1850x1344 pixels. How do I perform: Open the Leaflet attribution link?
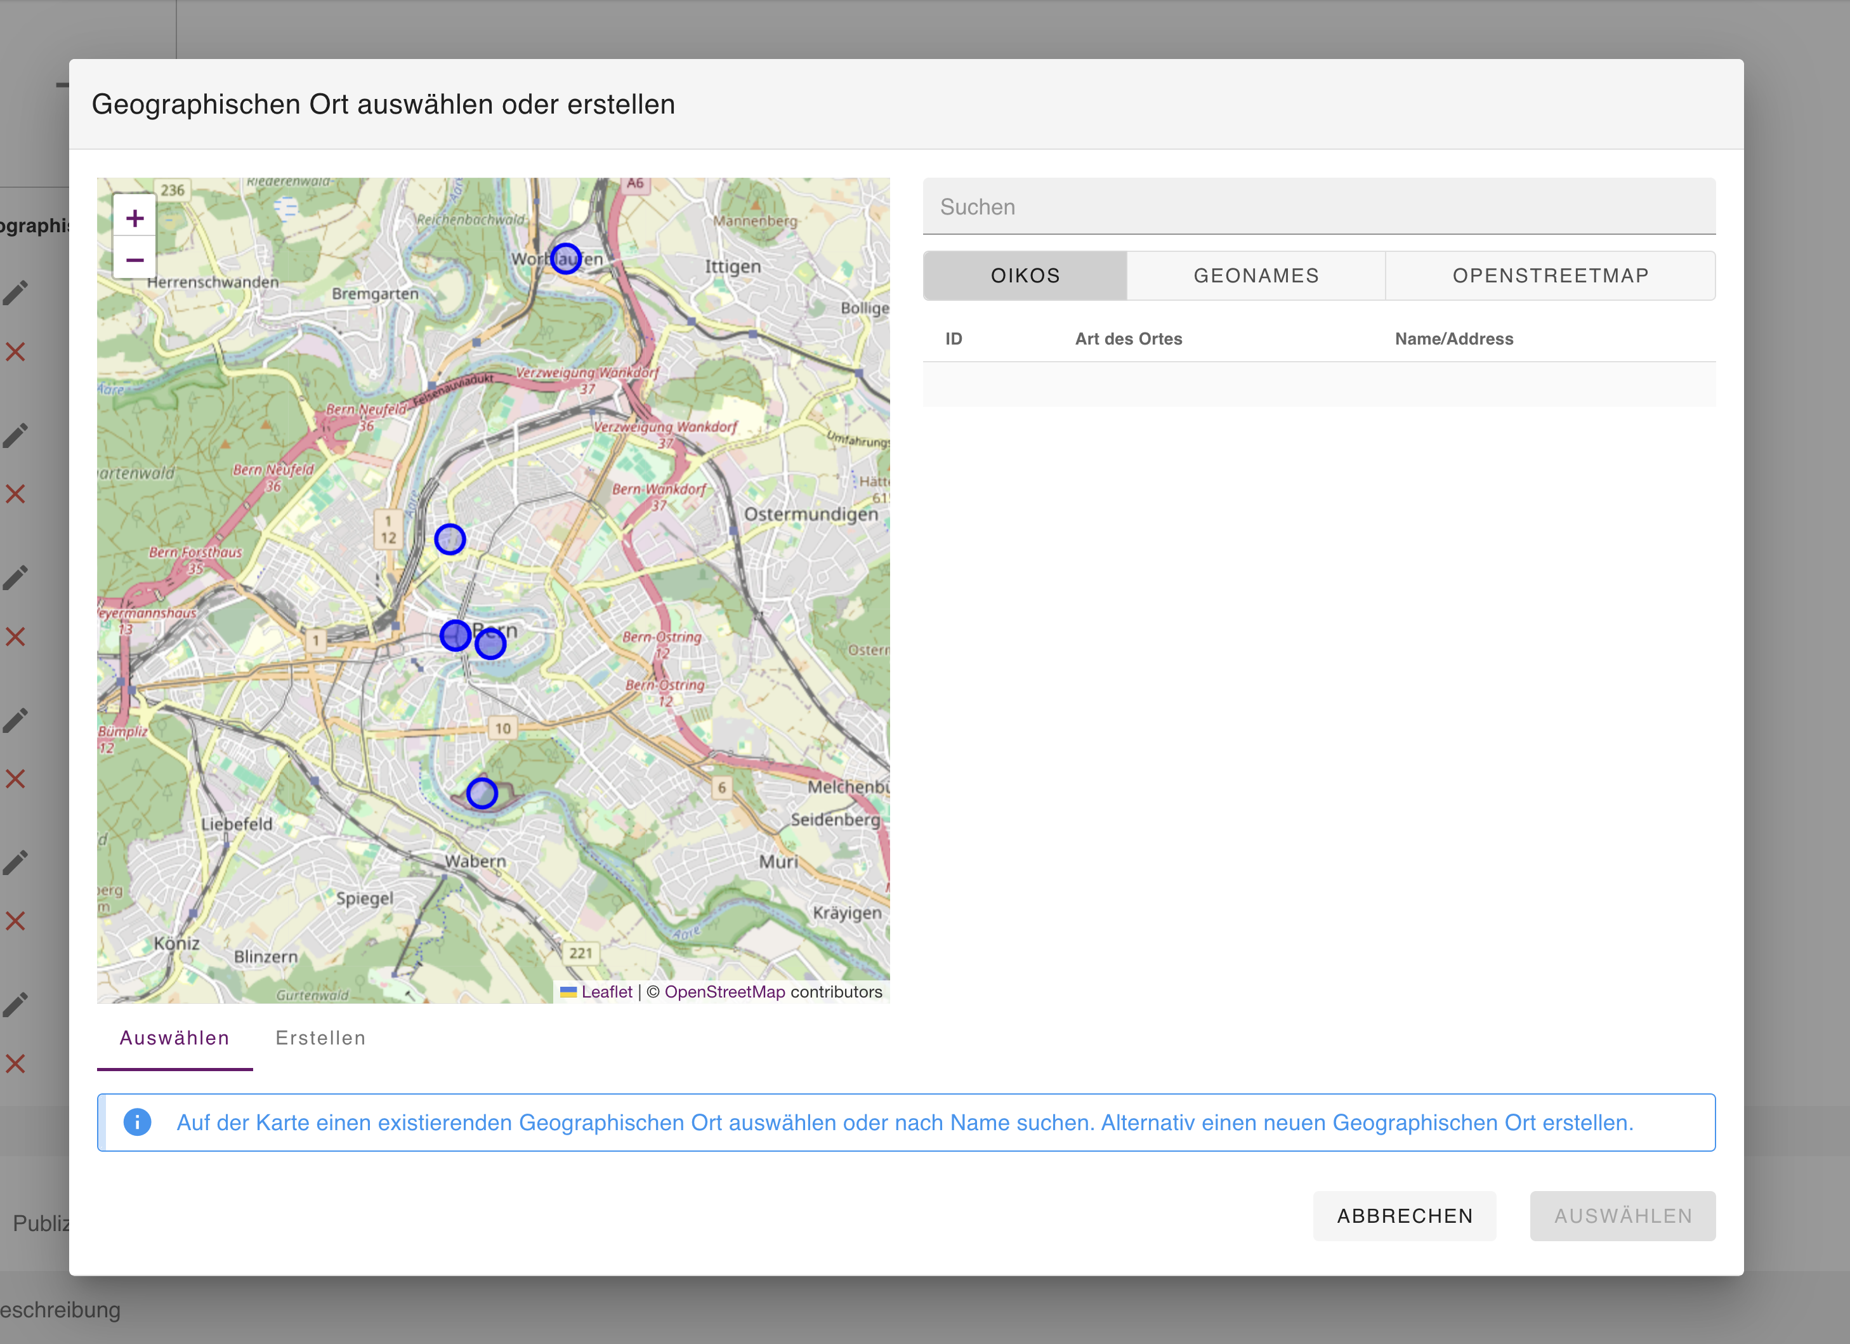click(x=606, y=991)
